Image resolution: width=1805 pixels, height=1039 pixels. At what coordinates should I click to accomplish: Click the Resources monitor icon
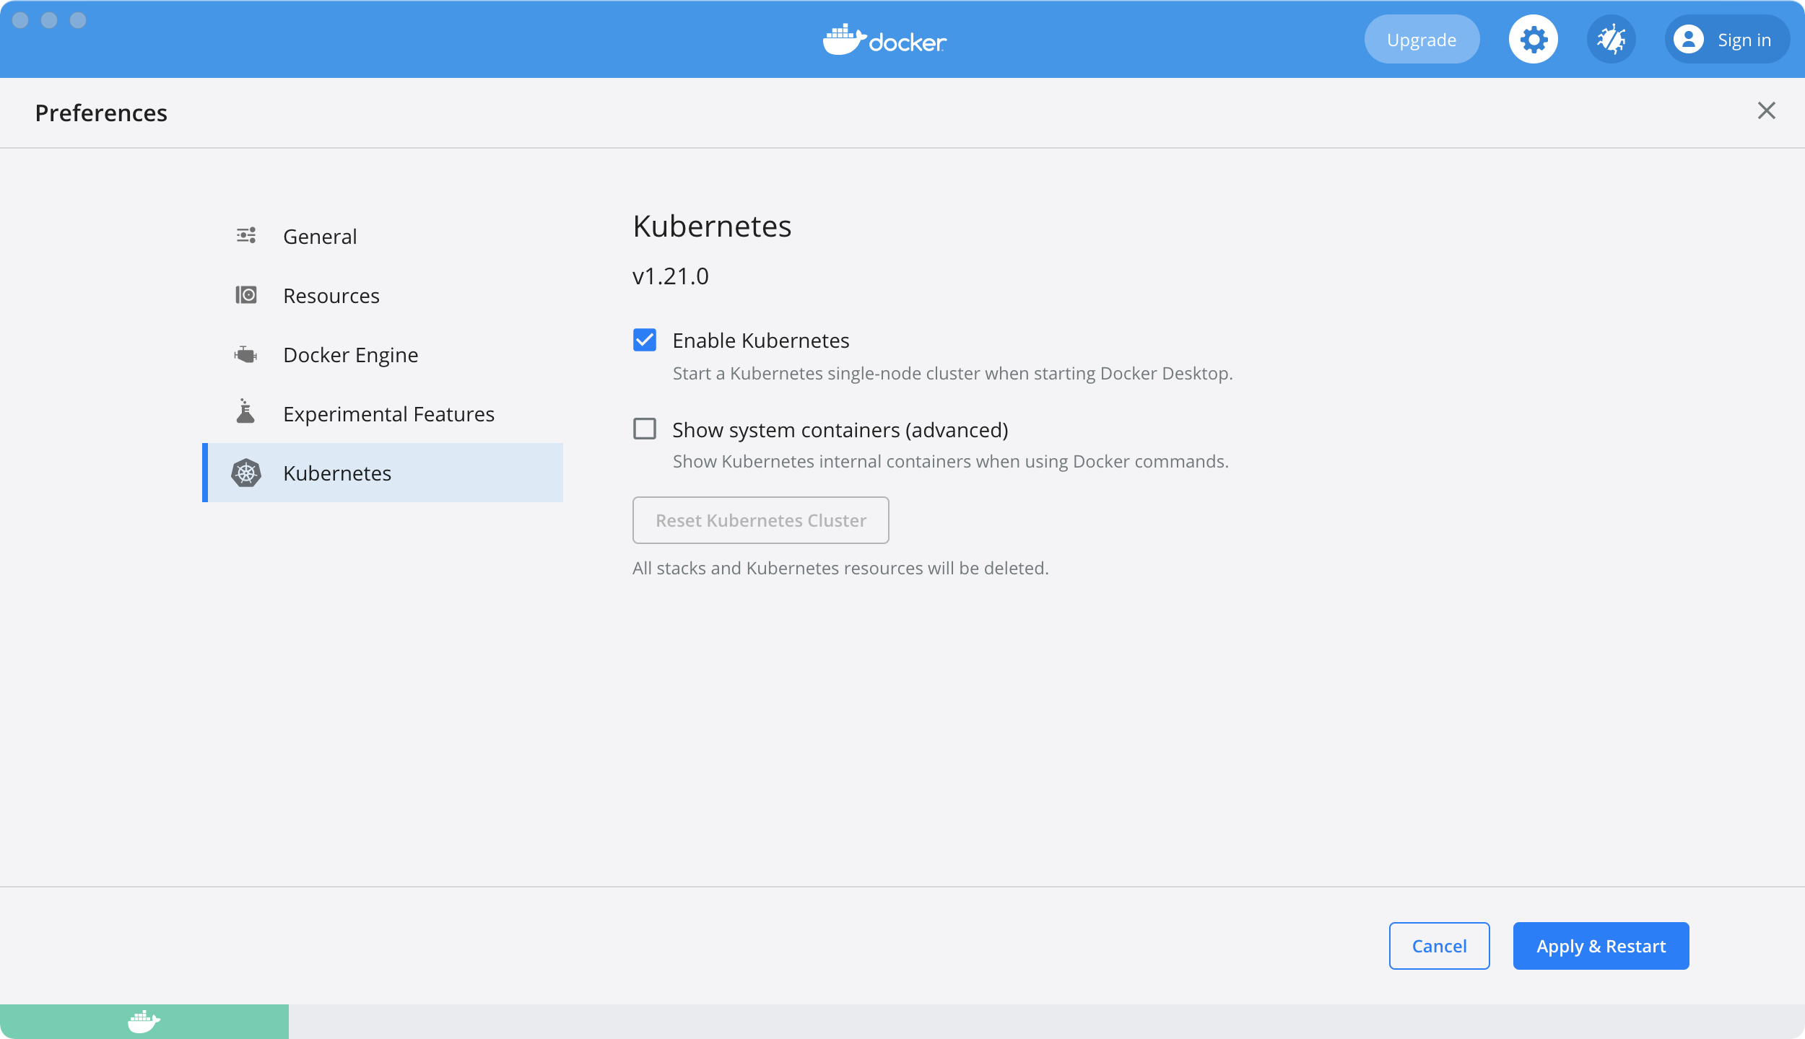pyautogui.click(x=245, y=294)
